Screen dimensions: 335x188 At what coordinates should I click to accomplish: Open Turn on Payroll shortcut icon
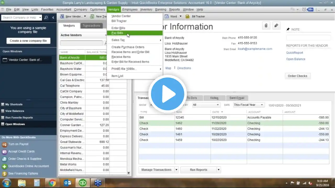tap(4, 144)
